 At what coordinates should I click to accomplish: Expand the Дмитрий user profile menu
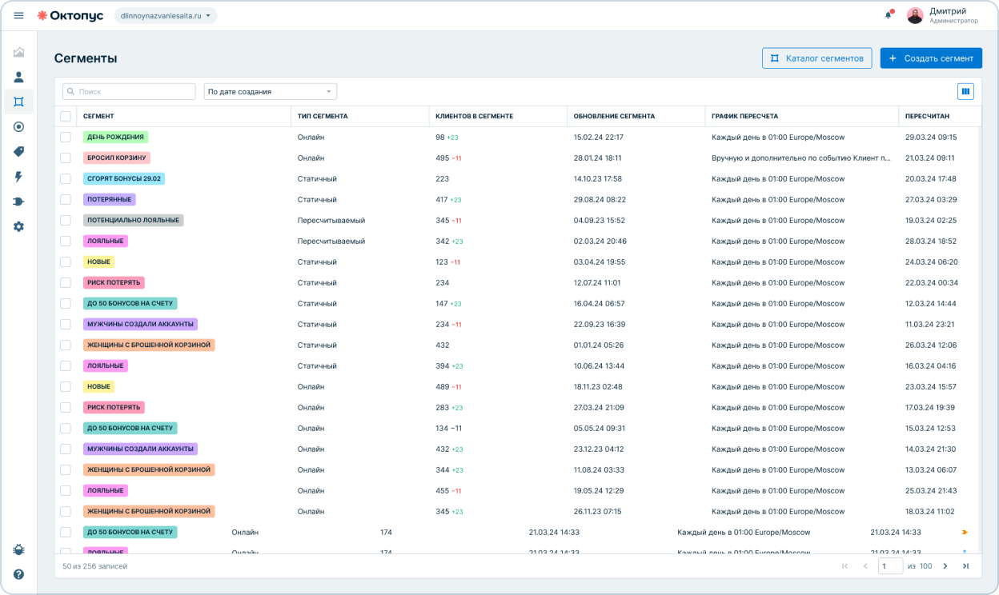[942, 15]
